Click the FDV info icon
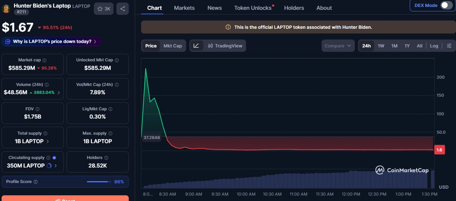 37,109
